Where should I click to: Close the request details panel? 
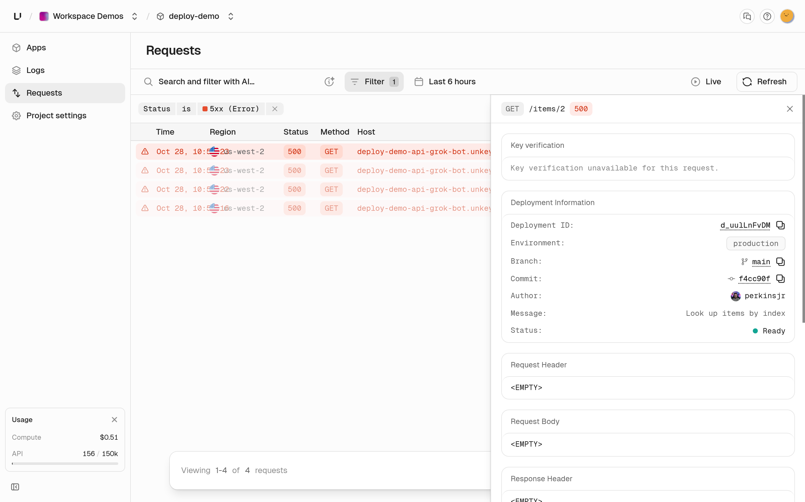tap(789, 109)
